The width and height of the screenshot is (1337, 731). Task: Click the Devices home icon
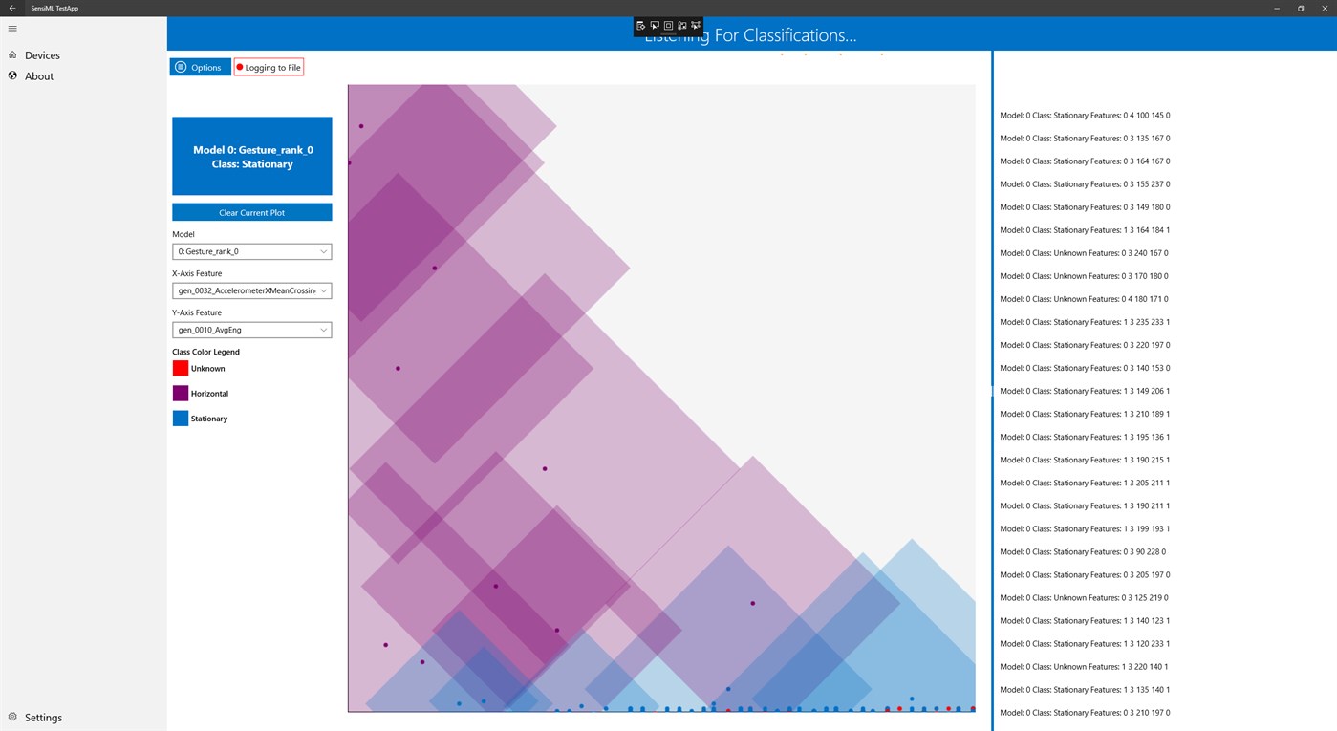(12, 55)
